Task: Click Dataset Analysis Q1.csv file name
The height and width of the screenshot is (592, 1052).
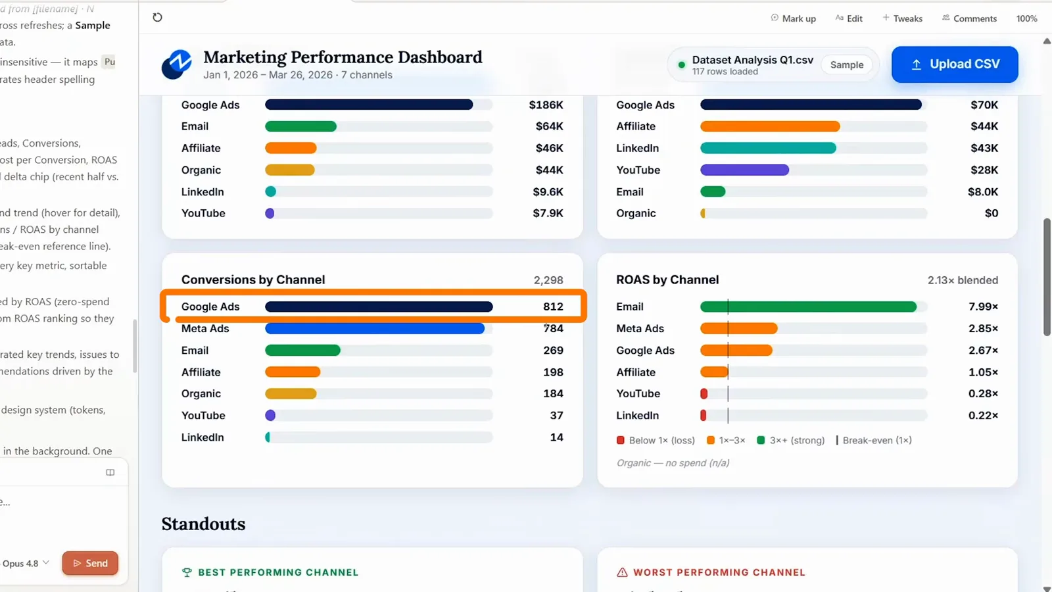Action: point(752,60)
